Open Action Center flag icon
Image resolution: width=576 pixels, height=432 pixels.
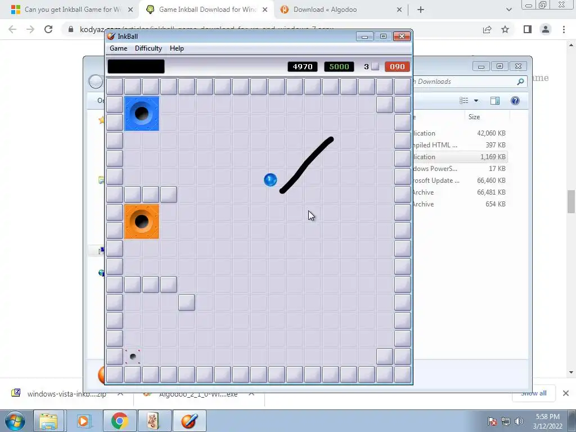(x=492, y=421)
